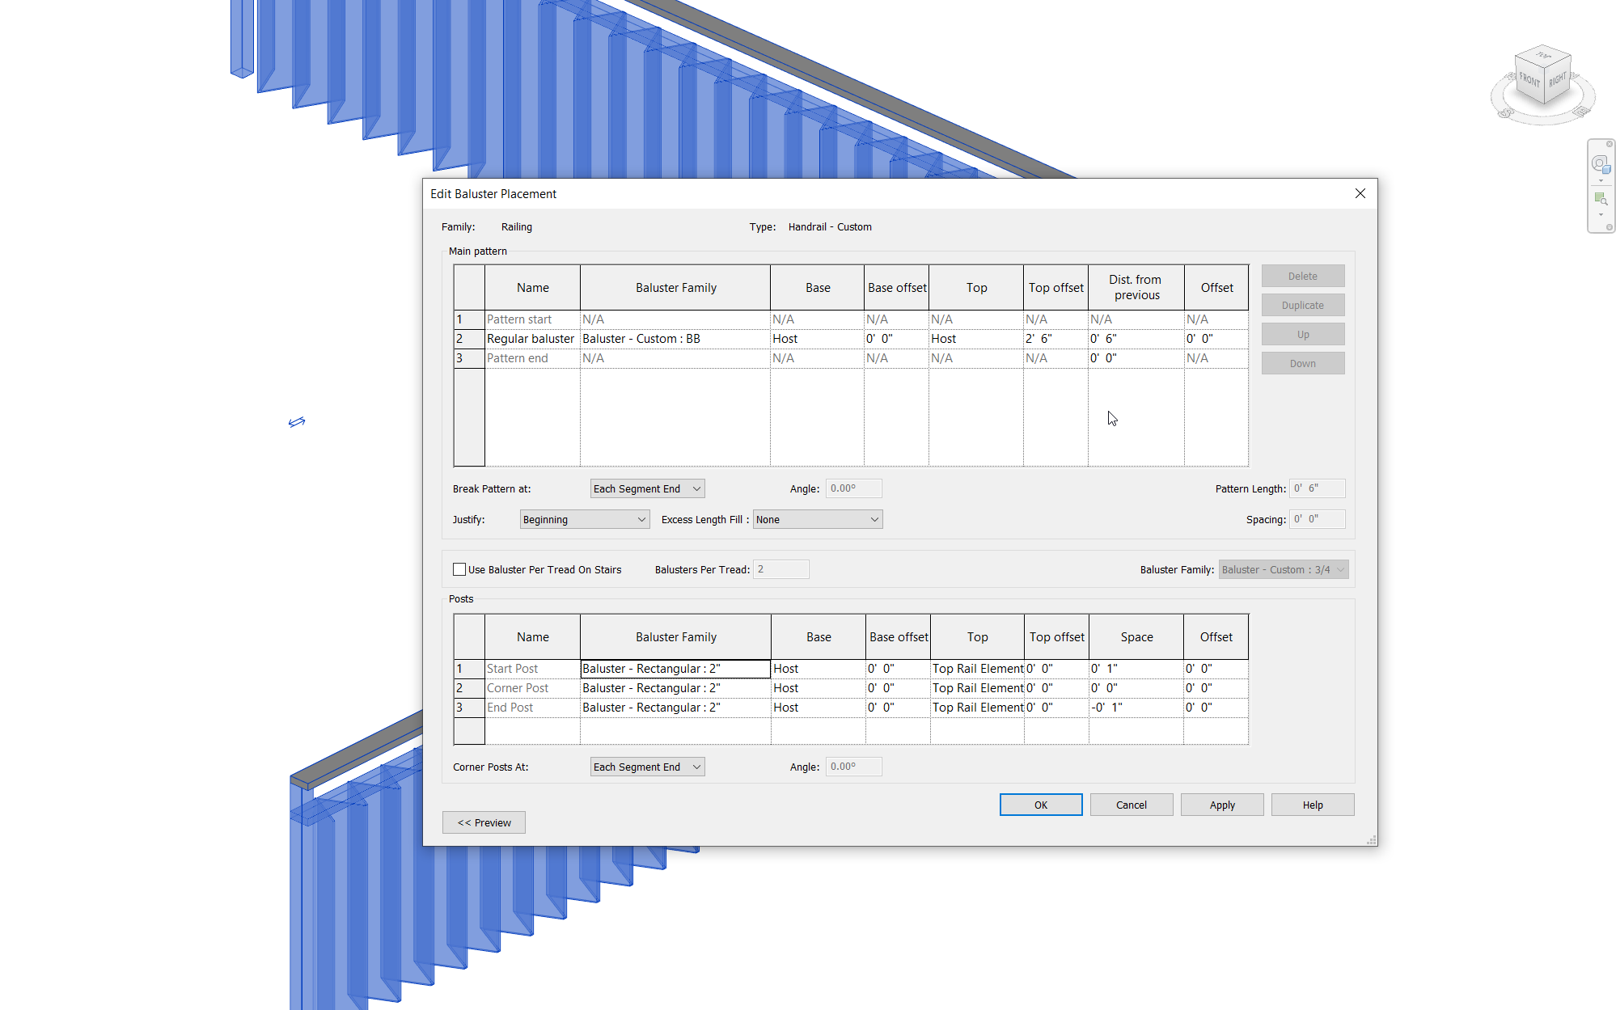The image size is (1616, 1010).
Task: Click the Angle input field under Main pattern
Action: click(x=852, y=488)
